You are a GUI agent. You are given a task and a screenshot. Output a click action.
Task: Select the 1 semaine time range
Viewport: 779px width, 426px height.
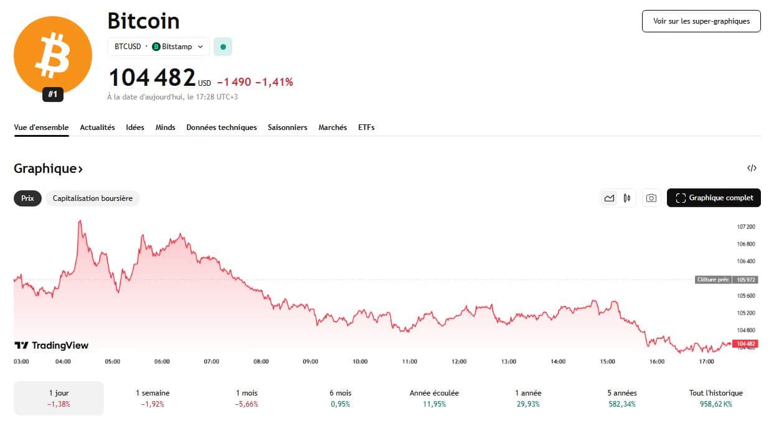pyautogui.click(x=153, y=398)
